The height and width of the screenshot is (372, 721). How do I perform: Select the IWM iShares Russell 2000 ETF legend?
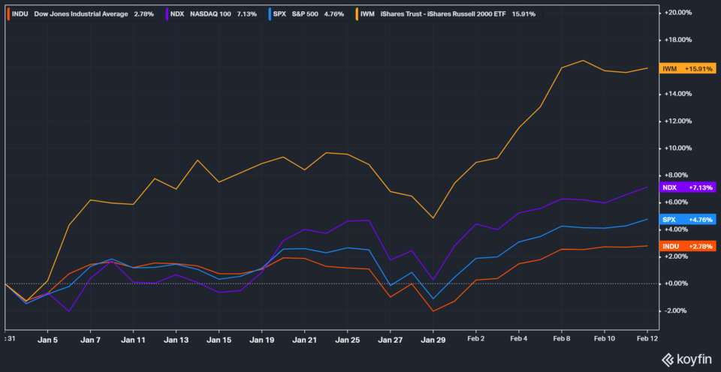pos(448,14)
